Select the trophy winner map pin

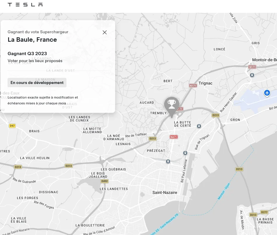171,107
